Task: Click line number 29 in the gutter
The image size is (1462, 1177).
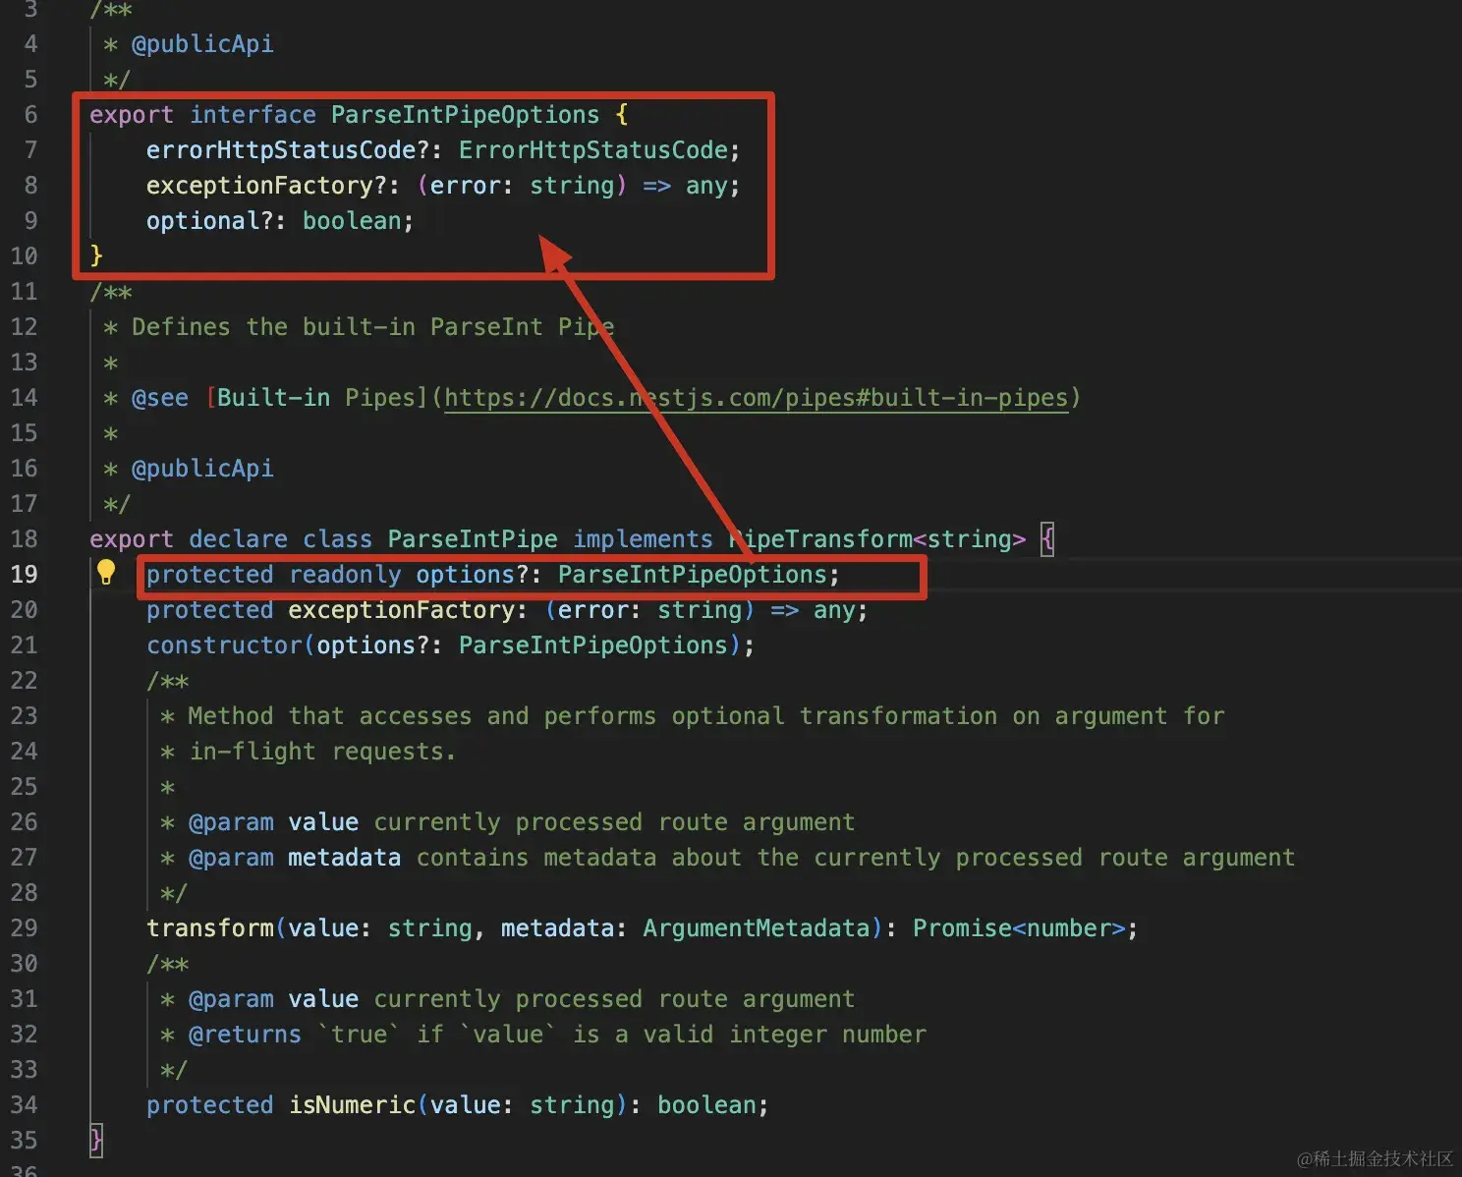Action: [x=25, y=928]
